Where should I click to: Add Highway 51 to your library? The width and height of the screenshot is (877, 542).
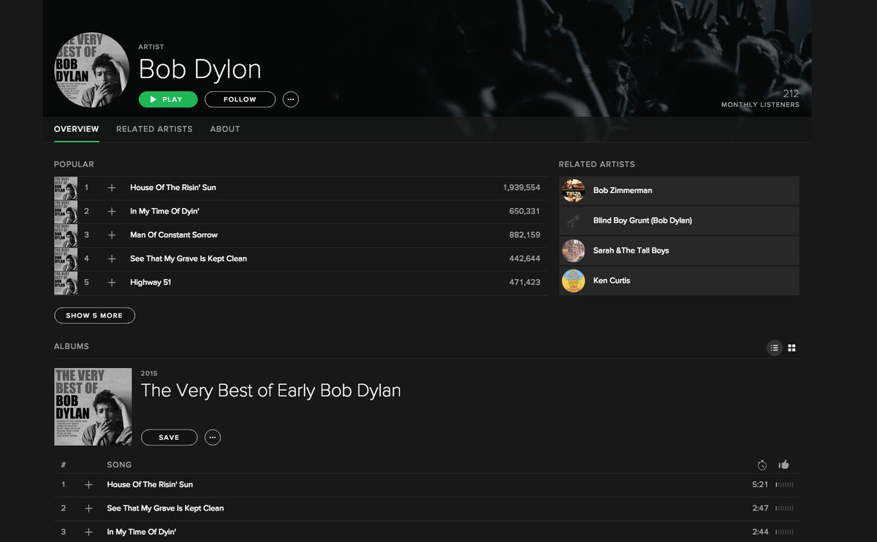tap(112, 283)
